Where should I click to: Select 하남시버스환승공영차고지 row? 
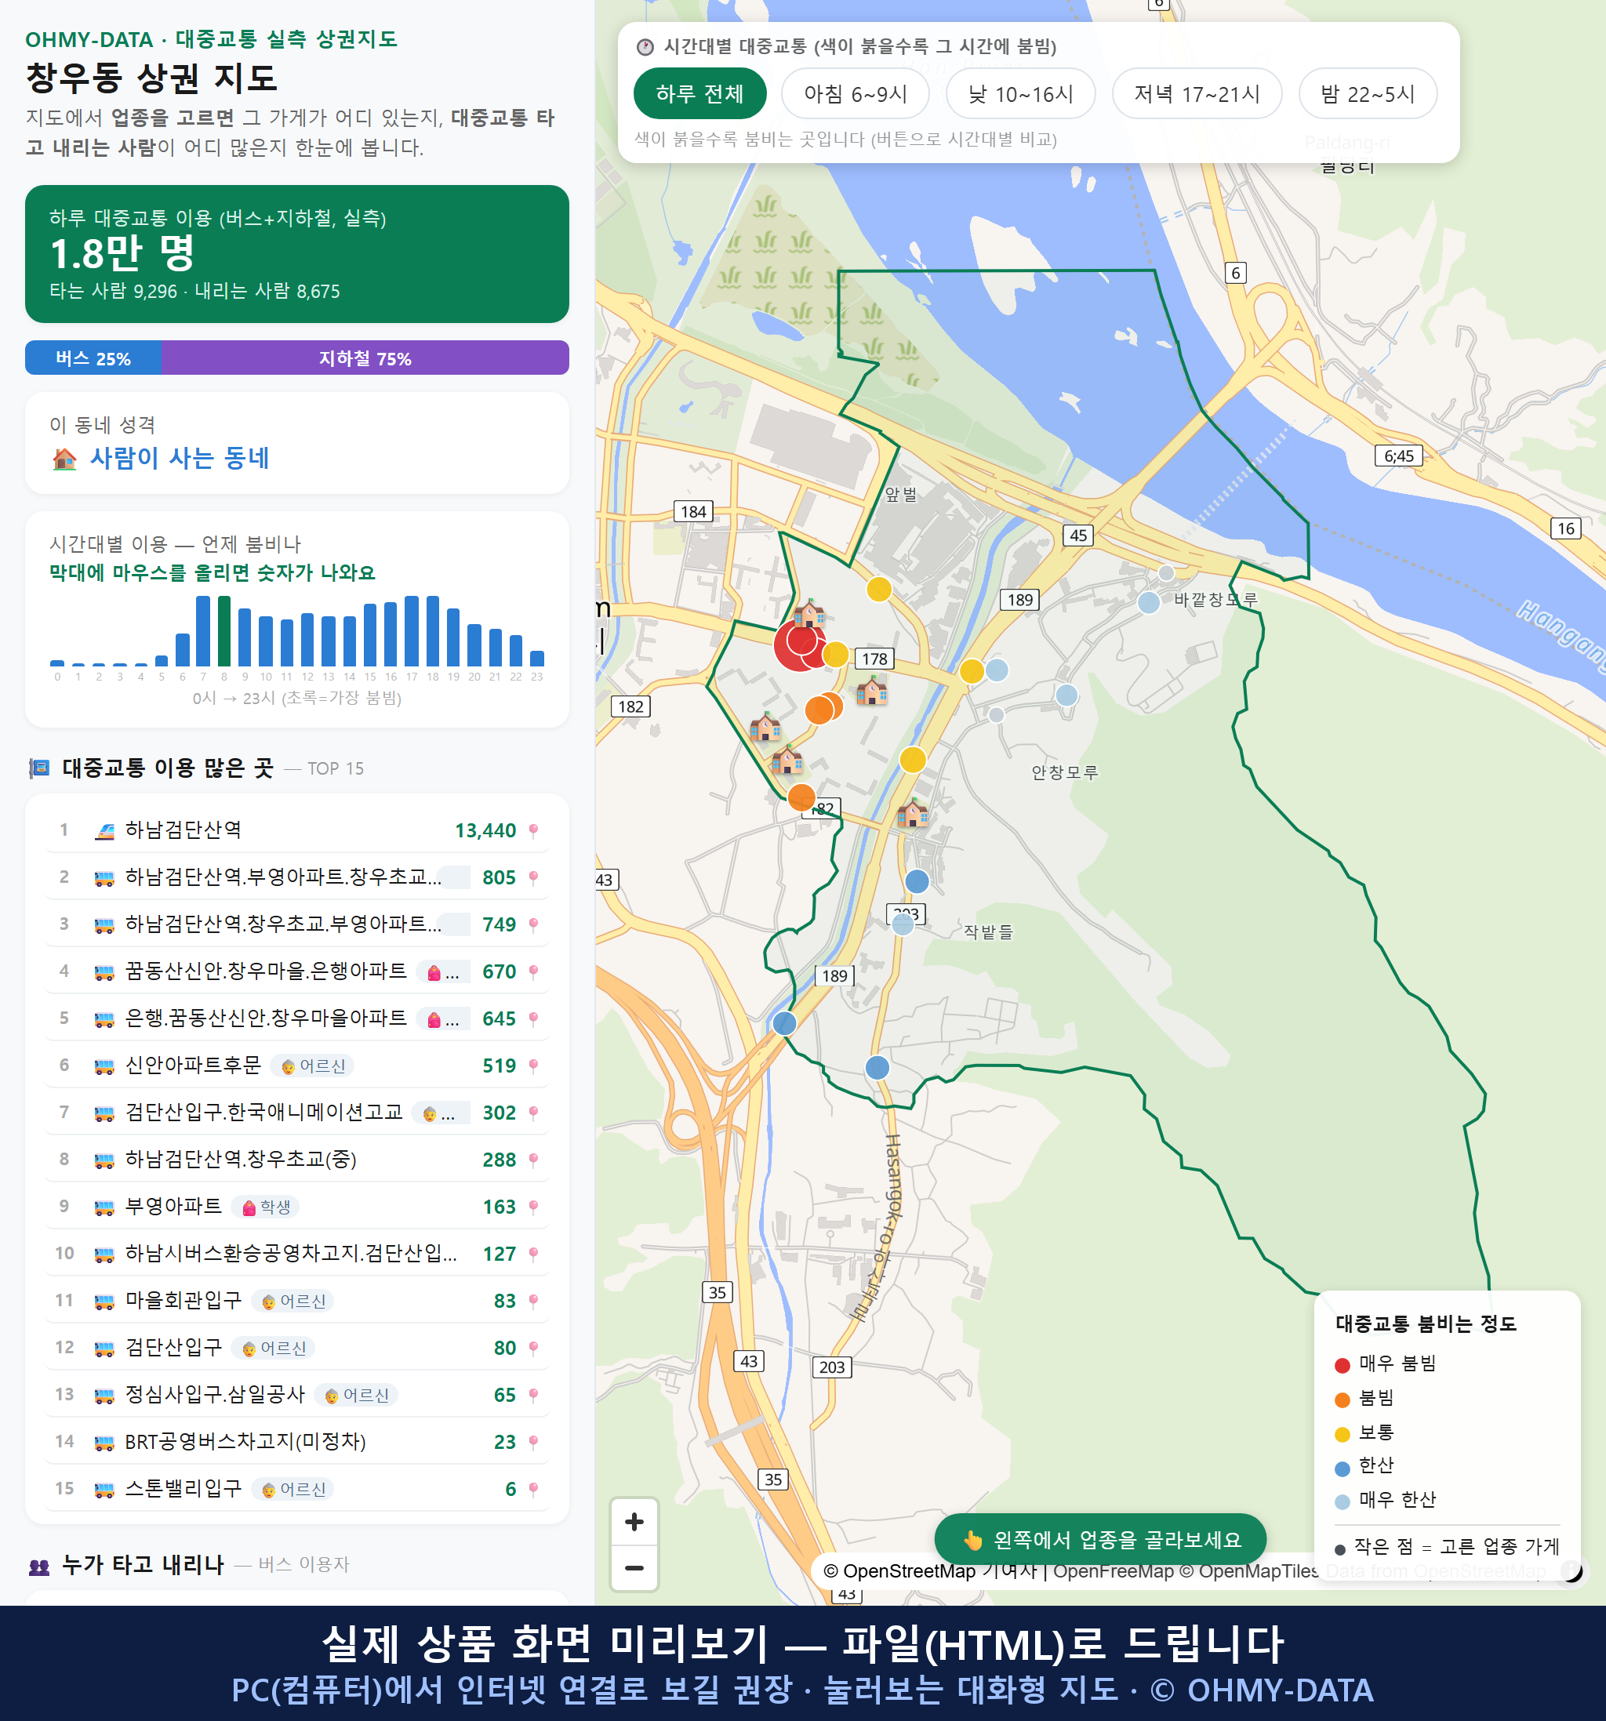point(297,1254)
